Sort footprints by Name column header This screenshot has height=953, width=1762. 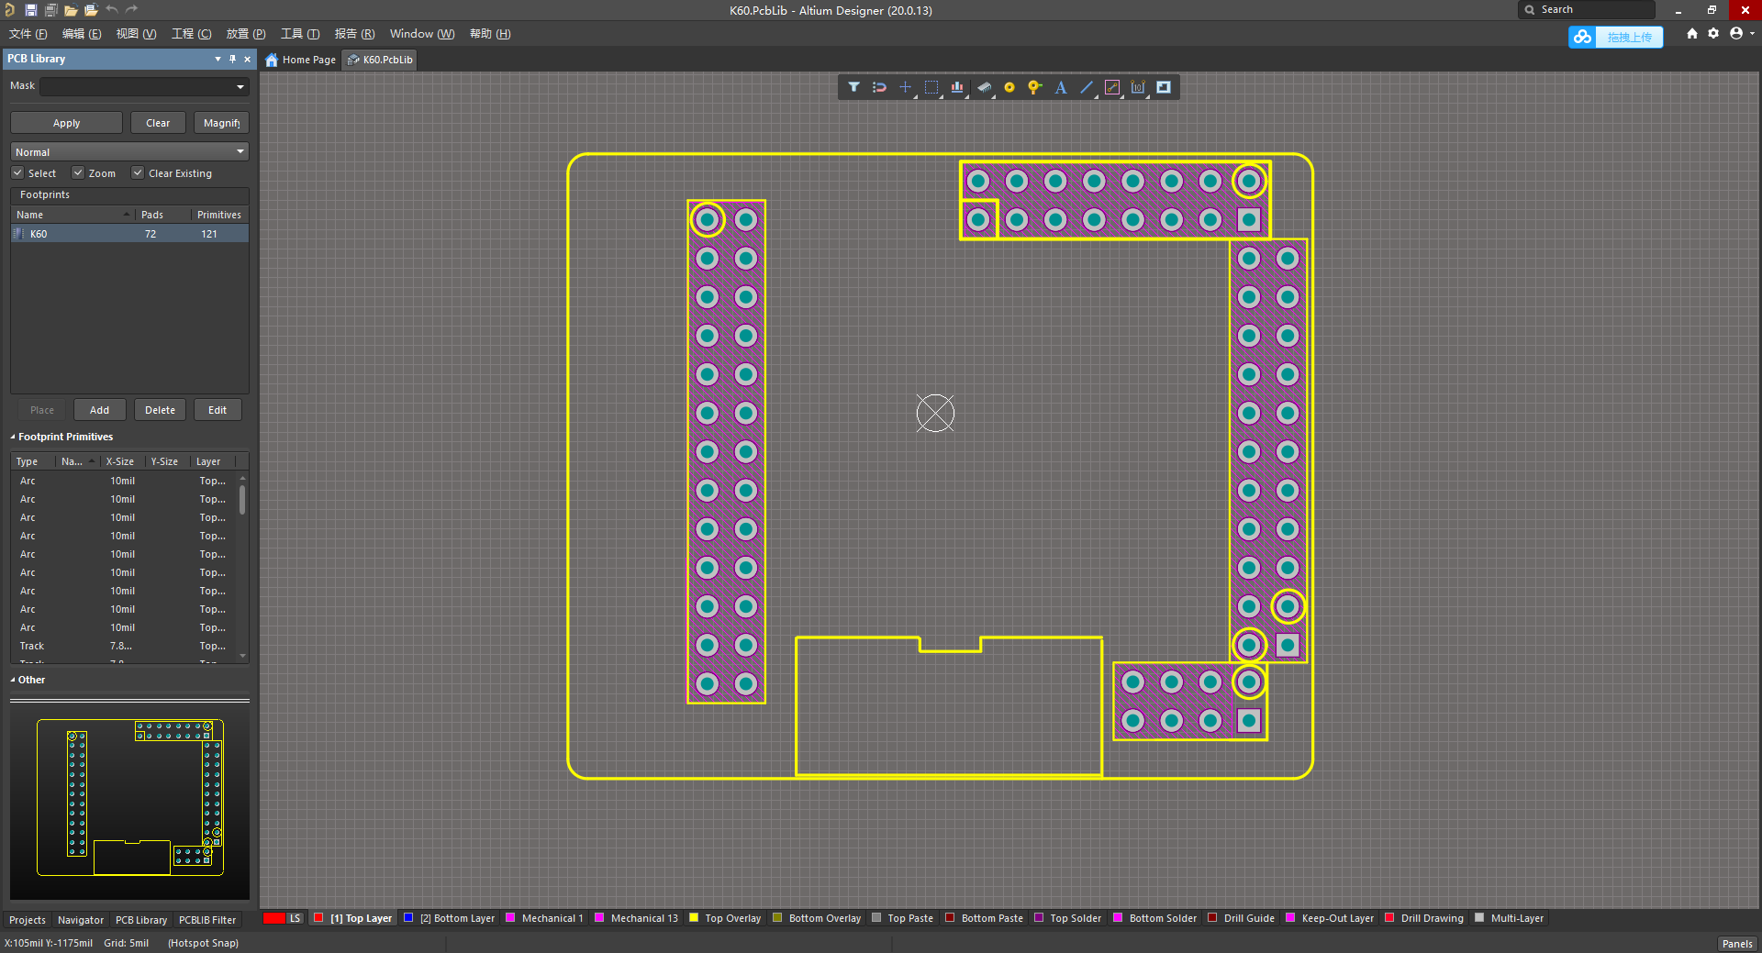[73, 215]
